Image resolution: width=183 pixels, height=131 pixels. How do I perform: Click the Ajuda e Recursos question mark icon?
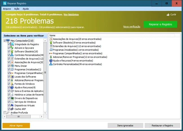(x=12, y=87)
